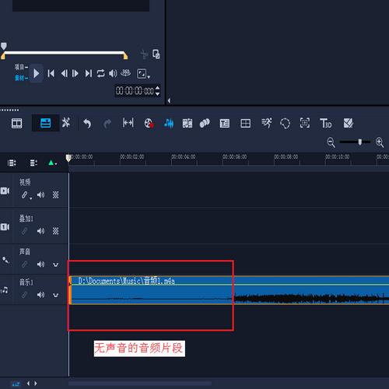Open the Mask Creator icon
The height and width of the screenshot is (389, 389).
286,124
